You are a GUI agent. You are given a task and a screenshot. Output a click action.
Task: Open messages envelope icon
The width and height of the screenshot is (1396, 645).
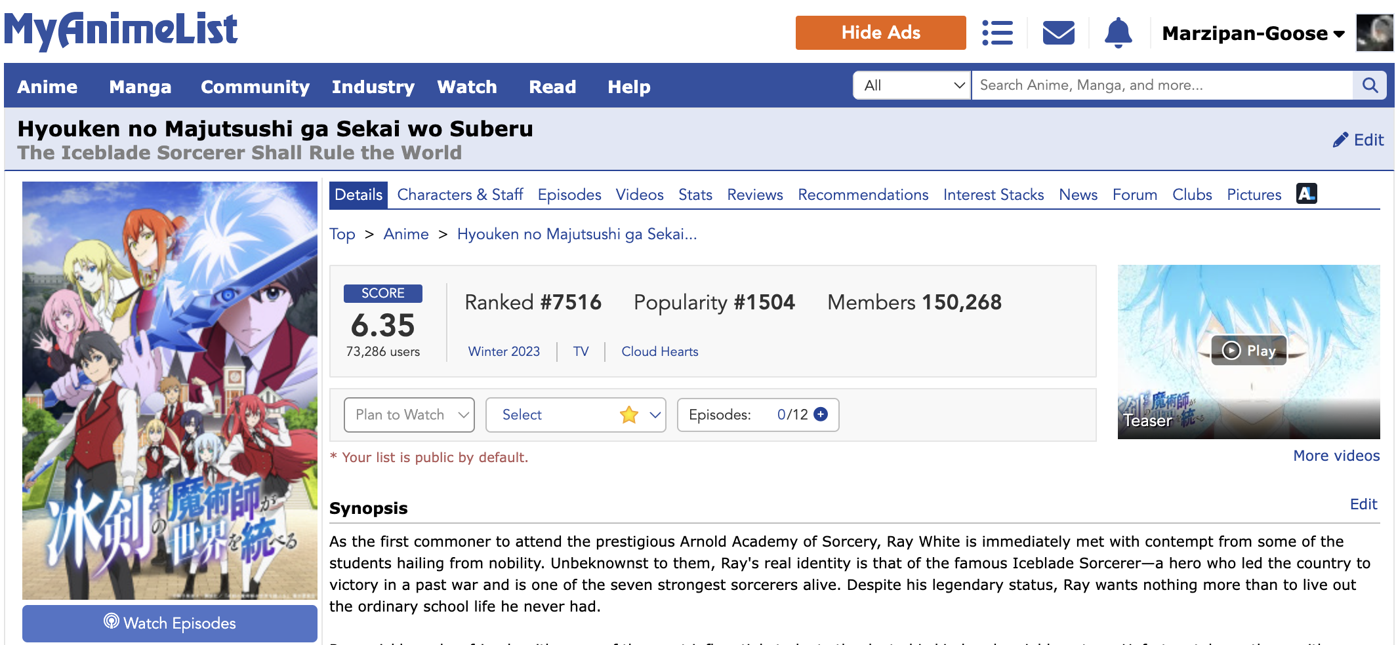[1058, 33]
